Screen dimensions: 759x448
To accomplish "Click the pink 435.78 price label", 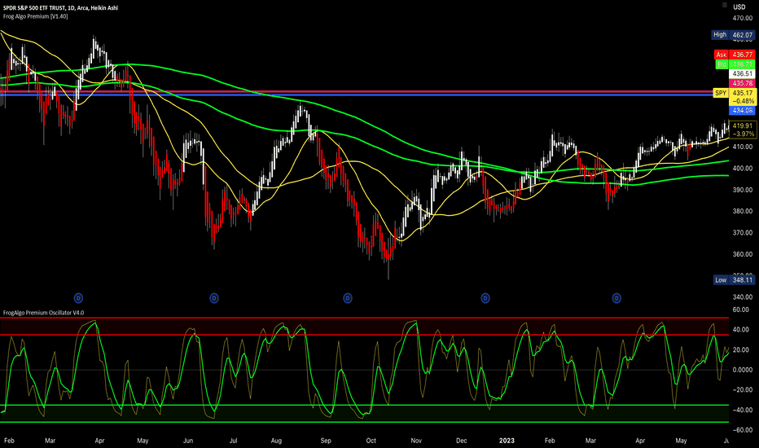I will pyautogui.click(x=742, y=83).
